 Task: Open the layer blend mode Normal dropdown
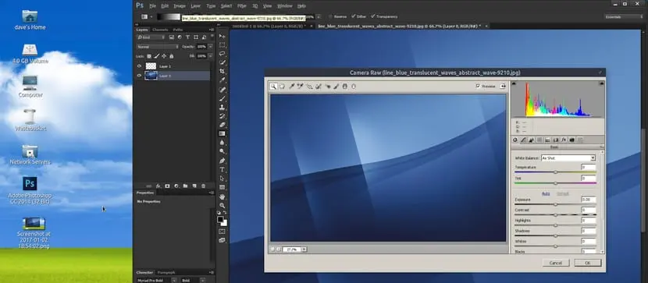(x=158, y=47)
